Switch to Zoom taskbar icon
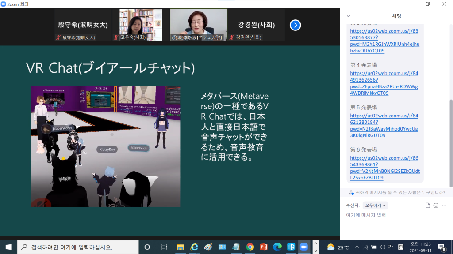Viewport: 453px width, 254px height. click(x=304, y=247)
